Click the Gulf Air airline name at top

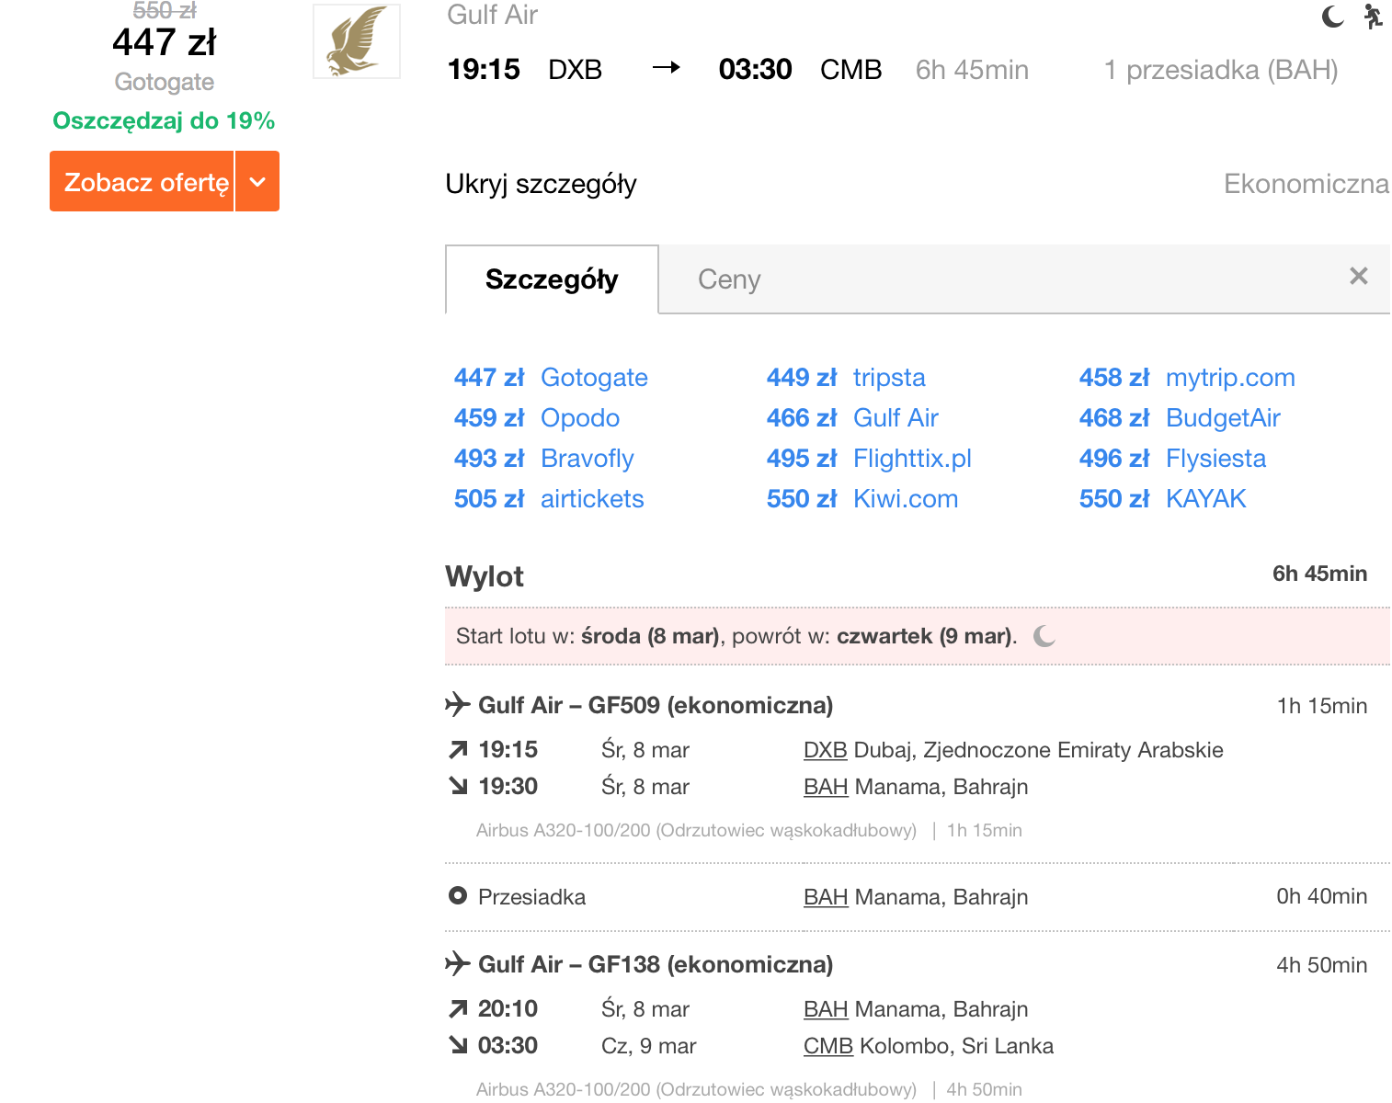point(492,15)
